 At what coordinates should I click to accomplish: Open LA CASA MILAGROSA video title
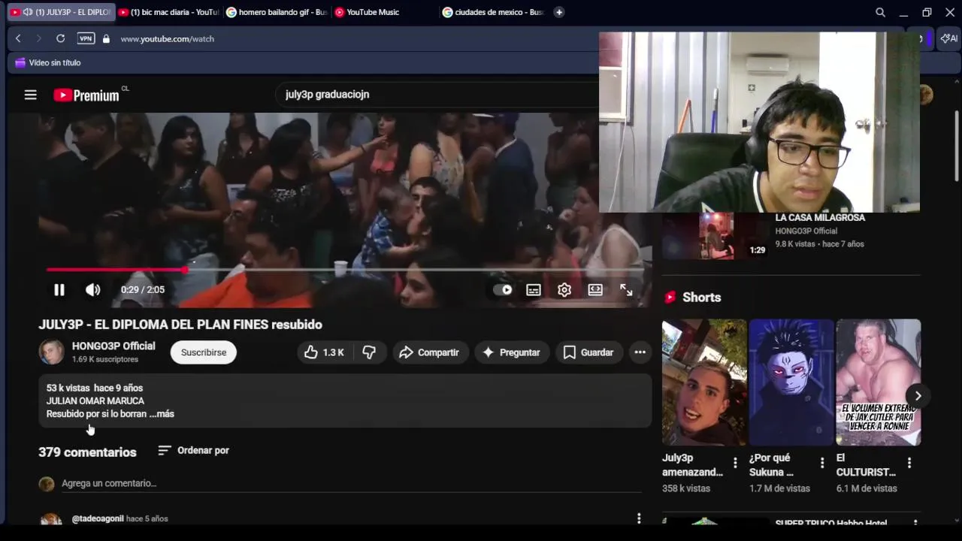820,218
